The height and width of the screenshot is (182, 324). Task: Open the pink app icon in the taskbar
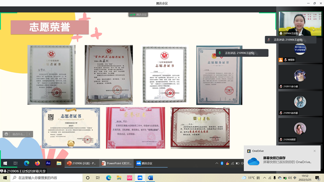coord(130,178)
